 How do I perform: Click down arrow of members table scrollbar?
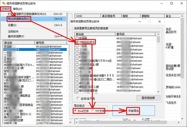point(182,119)
